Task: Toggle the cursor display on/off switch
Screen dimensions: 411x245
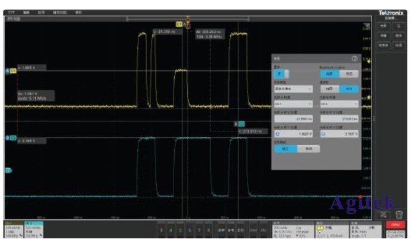Action: (x=279, y=73)
